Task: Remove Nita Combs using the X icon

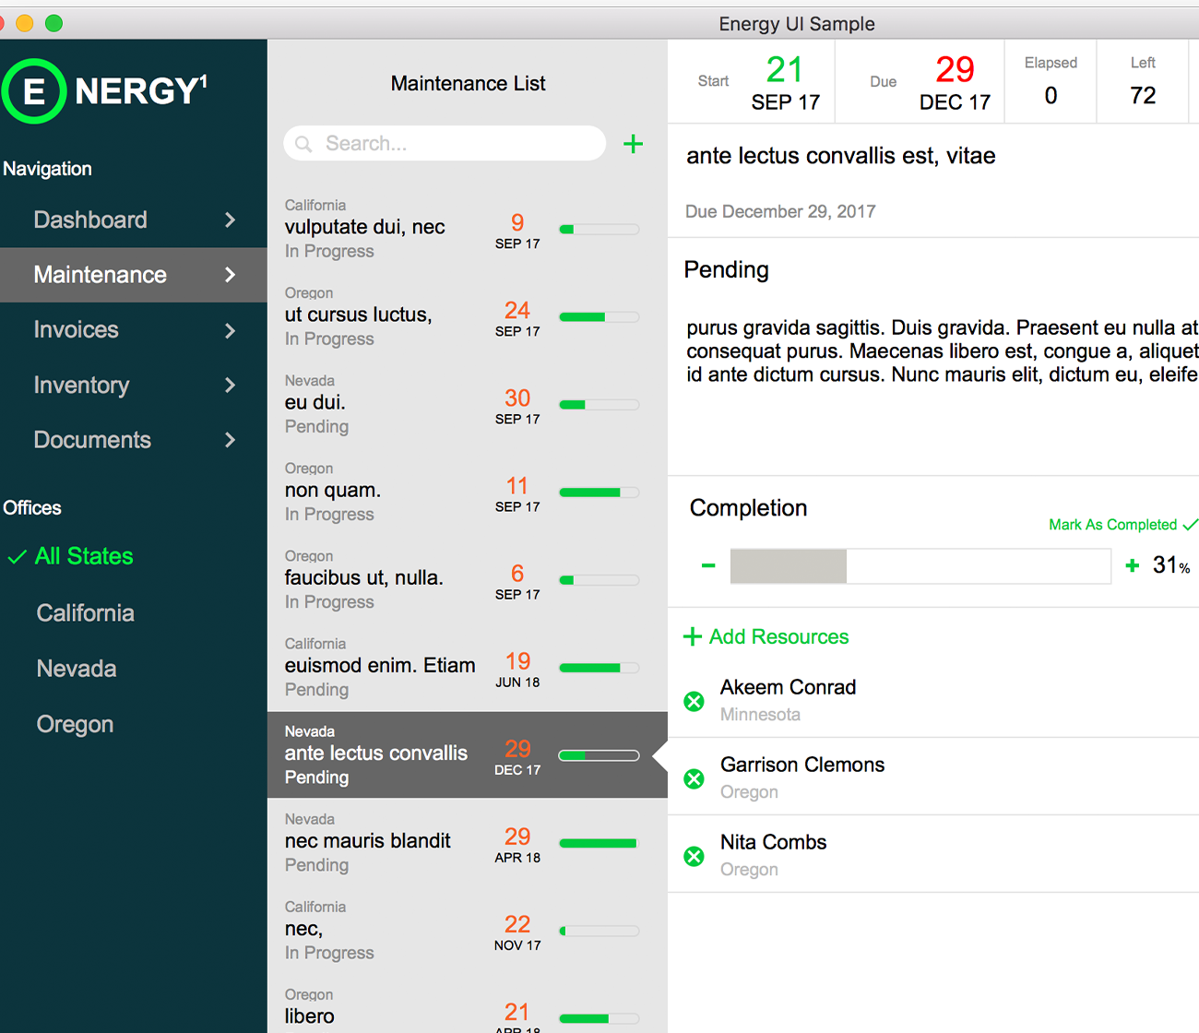Action: pos(694,857)
